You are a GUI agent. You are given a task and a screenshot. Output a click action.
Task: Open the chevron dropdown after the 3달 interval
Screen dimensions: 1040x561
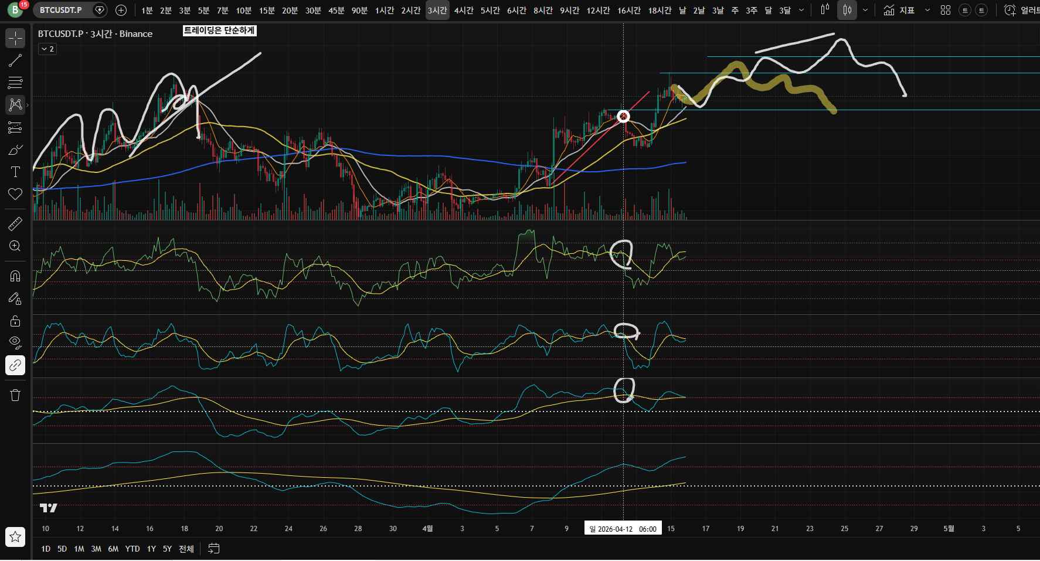pyautogui.click(x=803, y=10)
